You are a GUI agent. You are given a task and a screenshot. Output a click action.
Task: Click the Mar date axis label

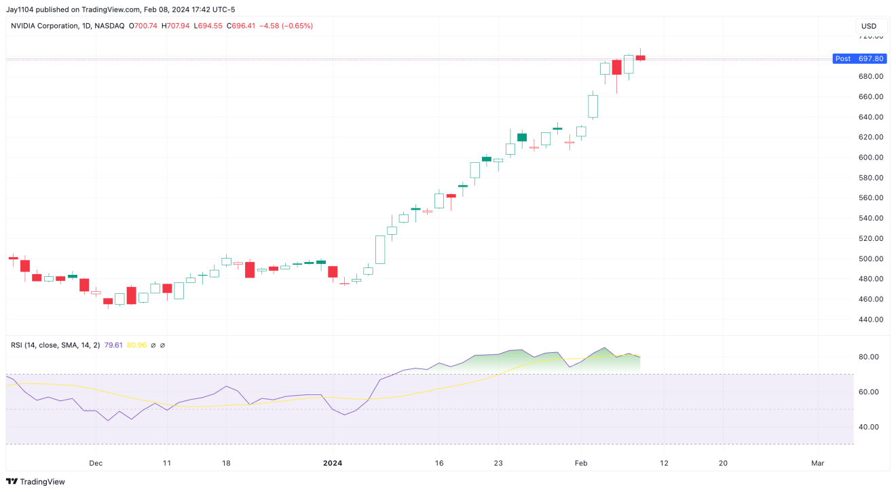[x=818, y=463]
